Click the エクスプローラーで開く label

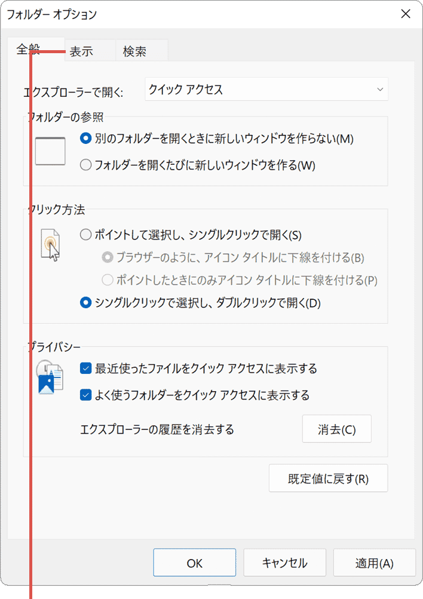[73, 92]
